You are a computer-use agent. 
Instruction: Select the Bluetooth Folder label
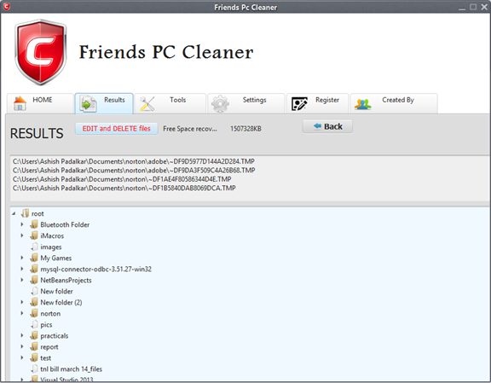click(x=65, y=224)
